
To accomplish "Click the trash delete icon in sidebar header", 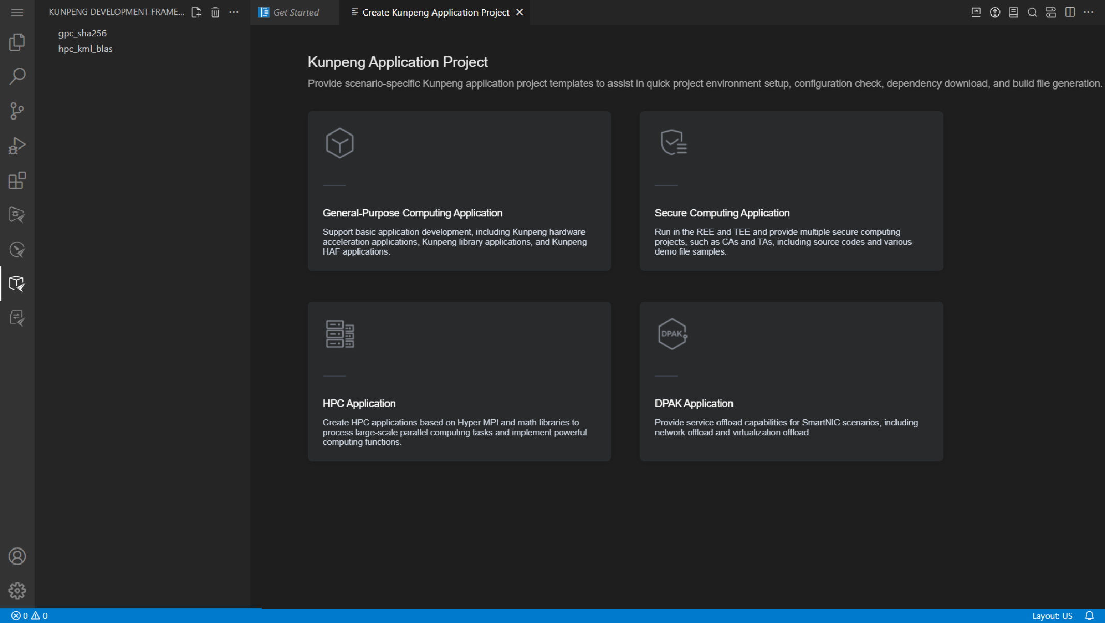I will coord(215,12).
